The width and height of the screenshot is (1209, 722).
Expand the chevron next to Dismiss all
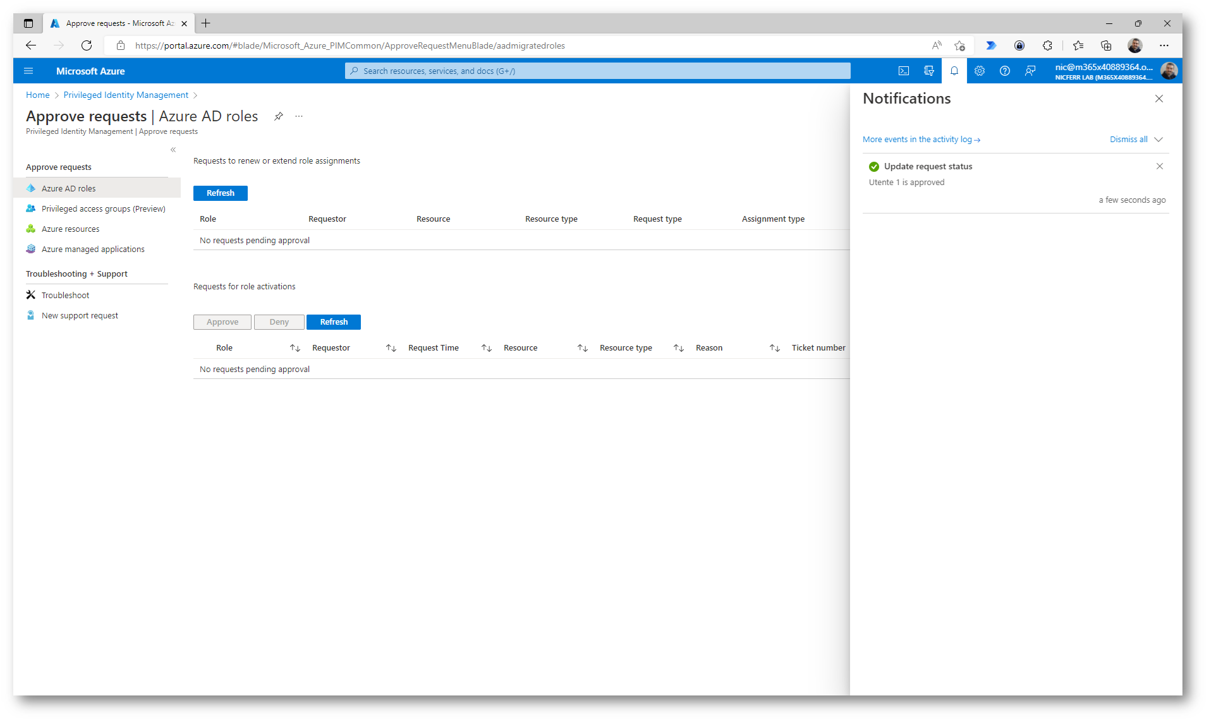coord(1158,139)
